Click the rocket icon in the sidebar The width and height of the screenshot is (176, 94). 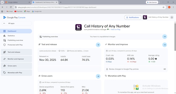pyautogui.click(x=4, y=52)
